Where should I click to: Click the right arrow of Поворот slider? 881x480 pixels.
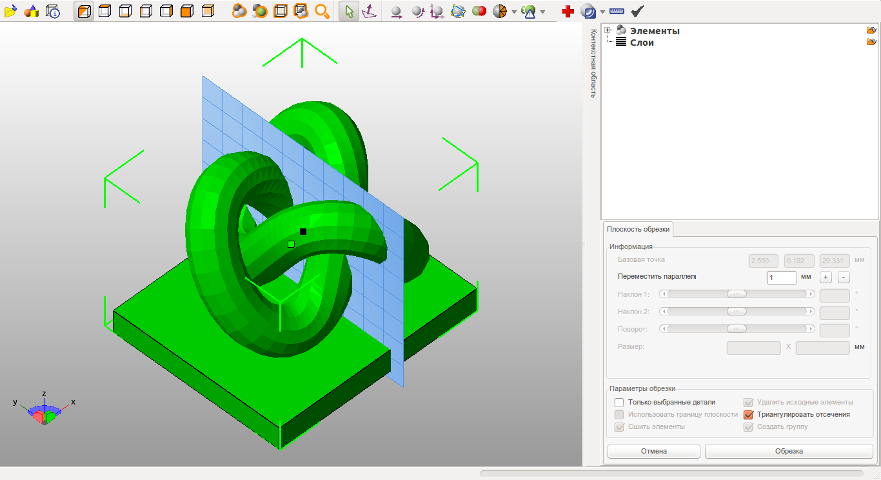[811, 329]
